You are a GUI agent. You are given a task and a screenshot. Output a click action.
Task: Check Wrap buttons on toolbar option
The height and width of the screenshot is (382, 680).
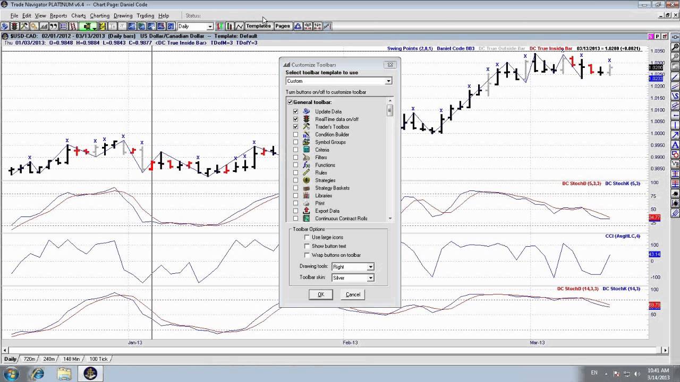(307, 255)
